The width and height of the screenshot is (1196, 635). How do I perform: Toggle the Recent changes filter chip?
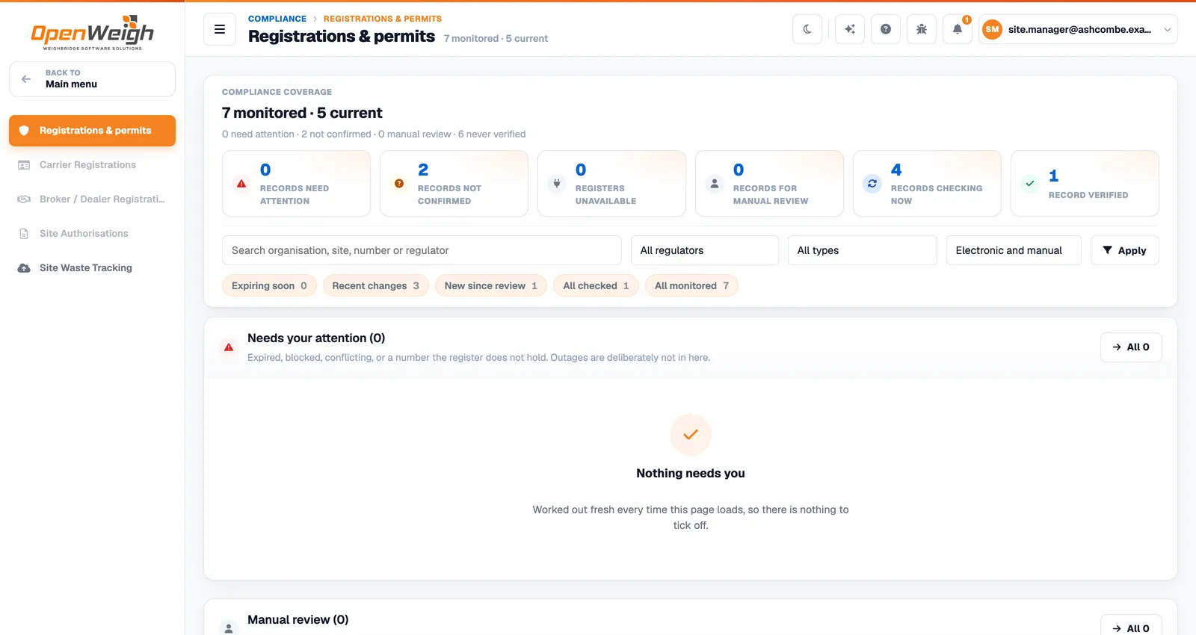[x=376, y=286]
